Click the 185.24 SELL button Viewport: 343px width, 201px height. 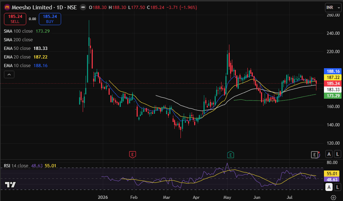tap(15, 19)
